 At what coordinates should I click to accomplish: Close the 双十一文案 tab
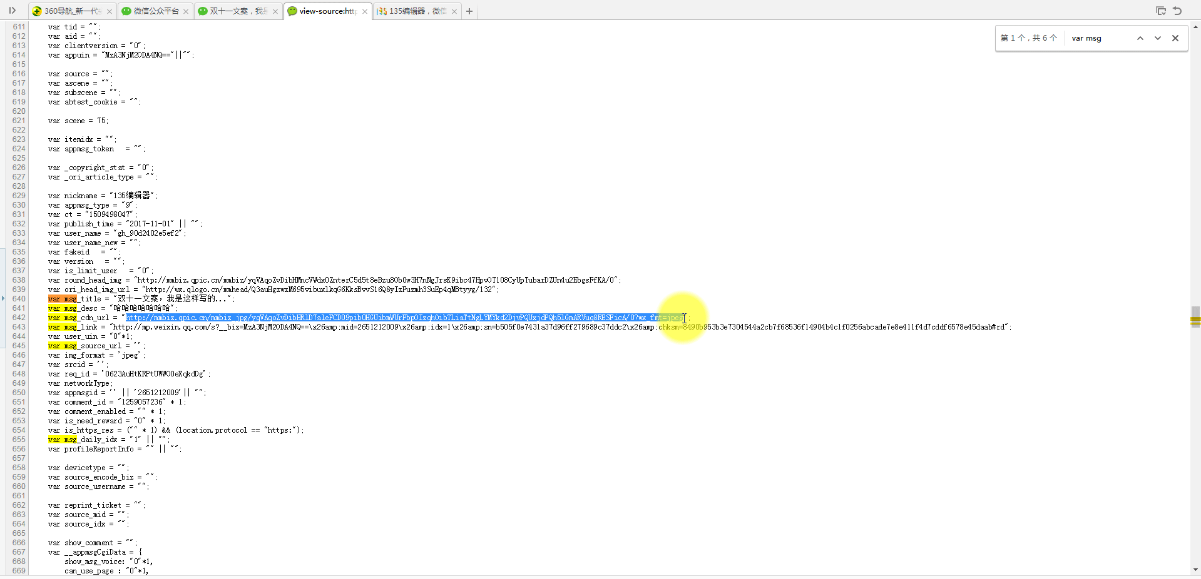[x=275, y=11]
